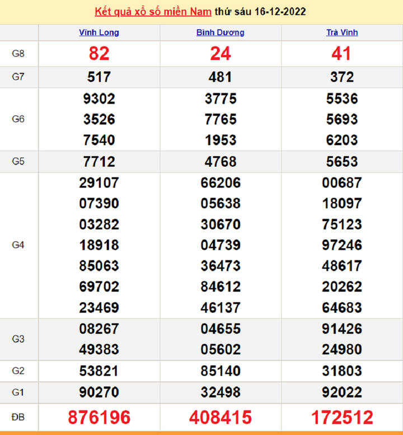Open the Vĩnh Long province link
The width and height of the screenshot is (403, 435).
[x=99, y=32]
